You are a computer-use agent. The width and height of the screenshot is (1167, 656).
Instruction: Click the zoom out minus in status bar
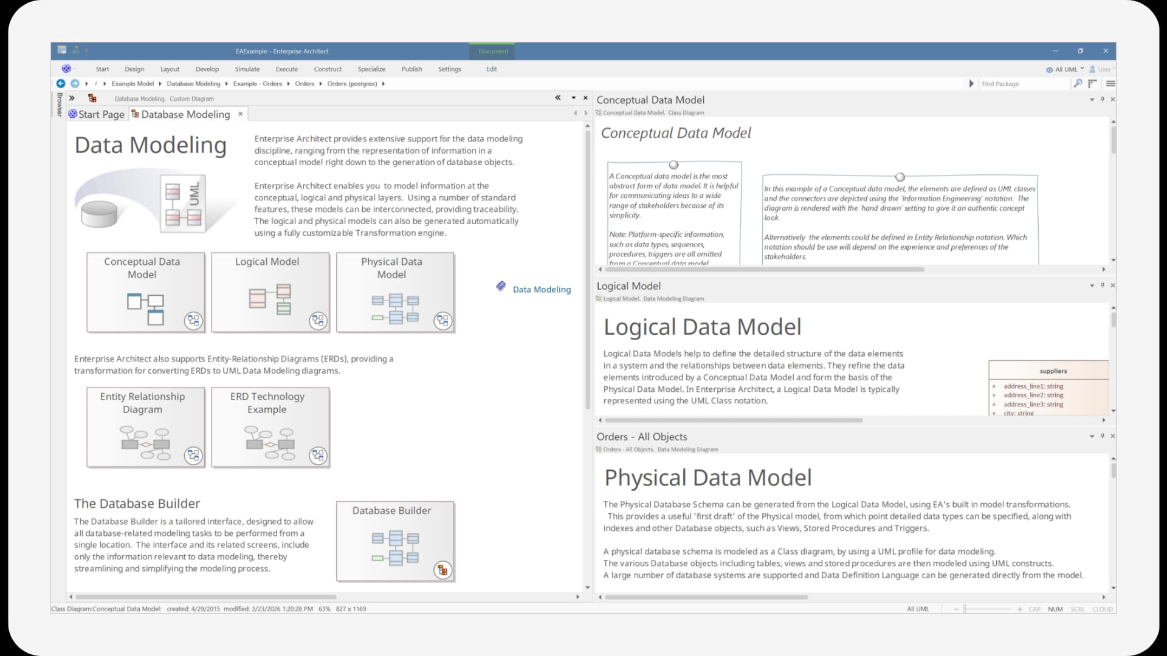point(956,609)
